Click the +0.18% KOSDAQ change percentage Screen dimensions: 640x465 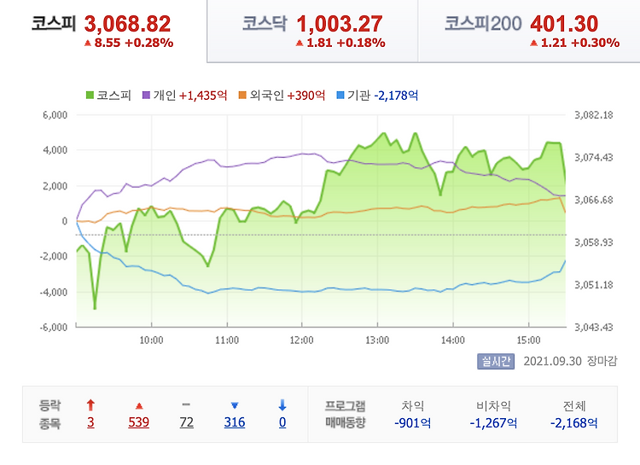[361, 43]
